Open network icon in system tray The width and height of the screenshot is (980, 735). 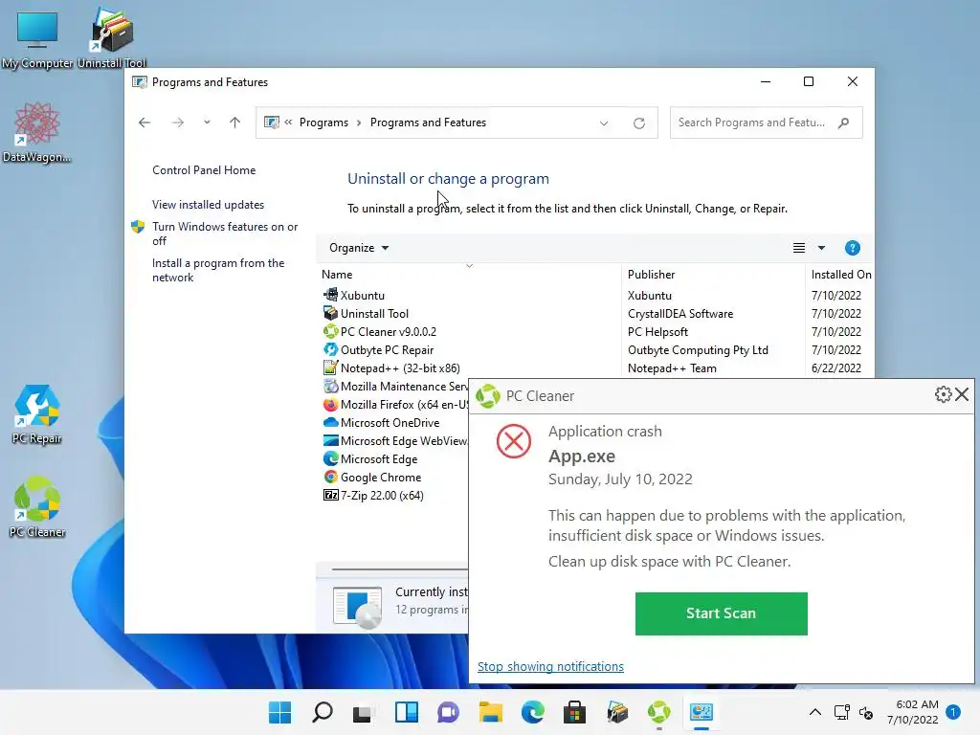point(842,712)
